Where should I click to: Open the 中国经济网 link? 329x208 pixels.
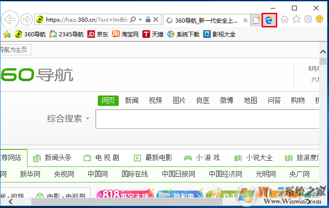(x=226, y=174)
